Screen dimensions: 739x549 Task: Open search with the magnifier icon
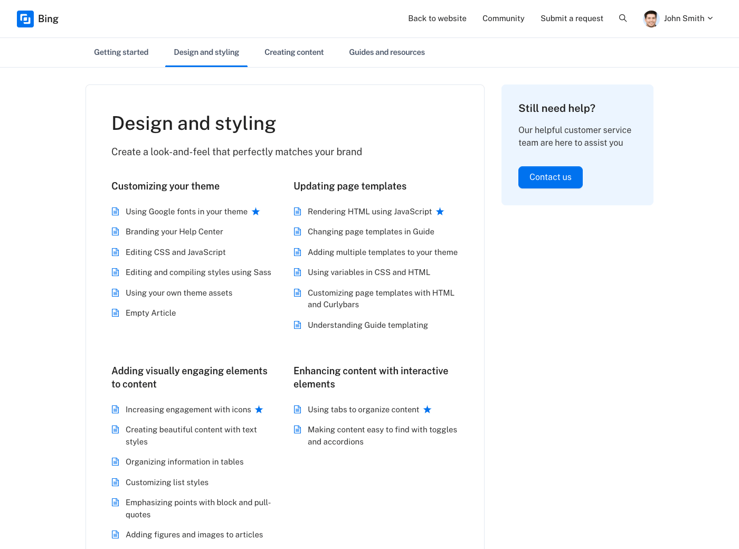tap(623, 18)
